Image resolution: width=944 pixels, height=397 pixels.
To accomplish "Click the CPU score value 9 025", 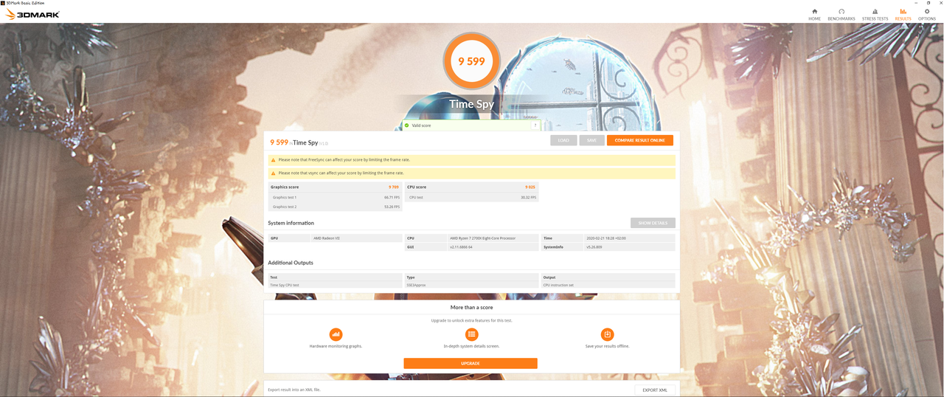I will pyautogui.click(x=530, y=187).
